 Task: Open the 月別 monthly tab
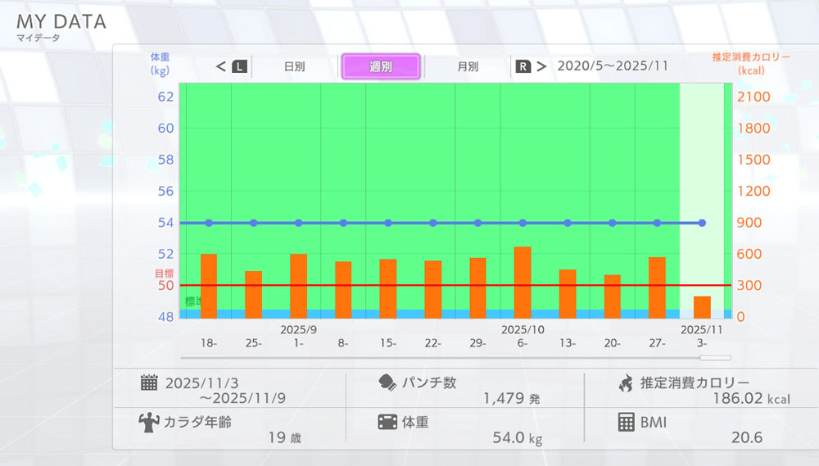click(468, 67)
